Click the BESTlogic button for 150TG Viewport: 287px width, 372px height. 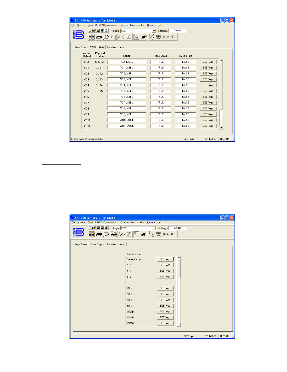[165, 323]
